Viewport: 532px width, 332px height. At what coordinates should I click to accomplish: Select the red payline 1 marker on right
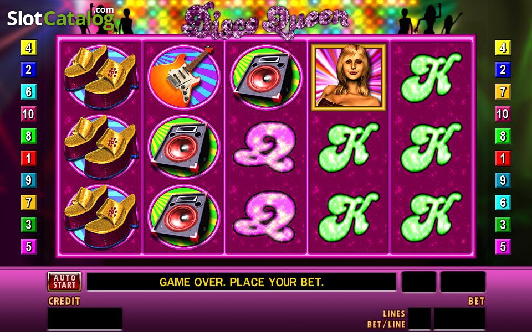[x=503, y=158]
